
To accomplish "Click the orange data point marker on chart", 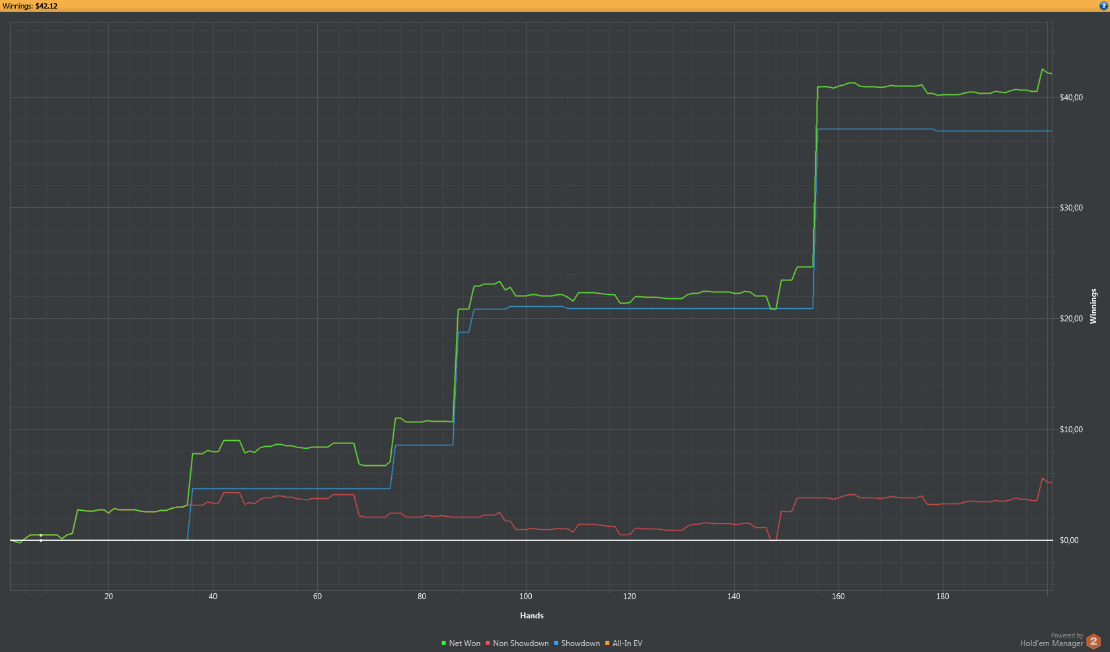I will (41, 535).
